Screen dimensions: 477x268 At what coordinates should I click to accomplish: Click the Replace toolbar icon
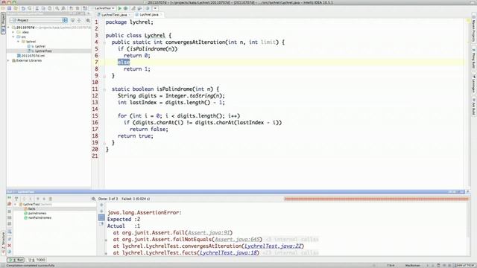(x=63, y=8)
